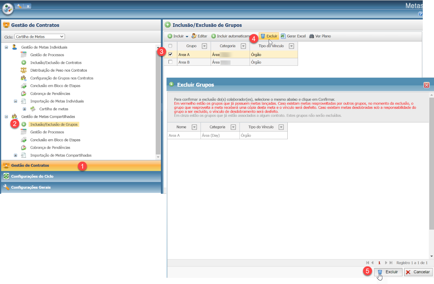Click the Cancelar button in dialog

point(418,272)
